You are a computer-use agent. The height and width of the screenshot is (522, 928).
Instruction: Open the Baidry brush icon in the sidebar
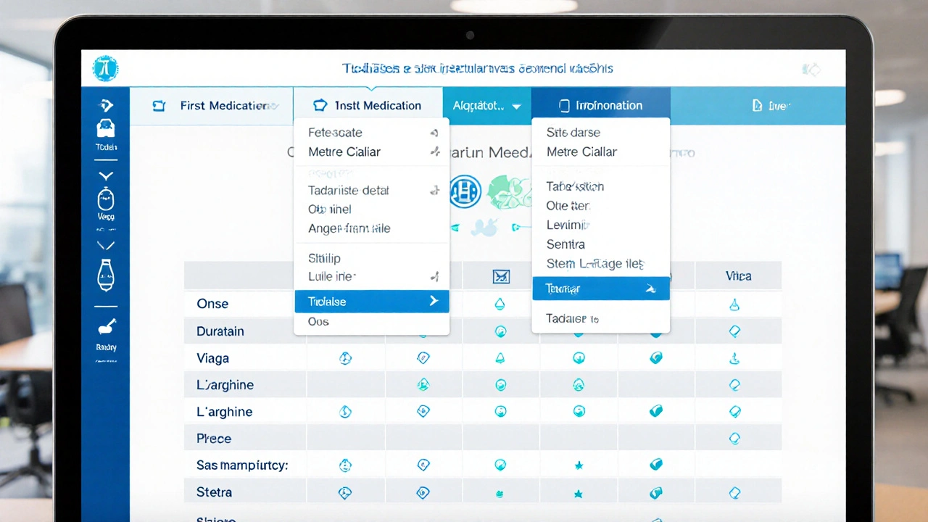(106, 327)
